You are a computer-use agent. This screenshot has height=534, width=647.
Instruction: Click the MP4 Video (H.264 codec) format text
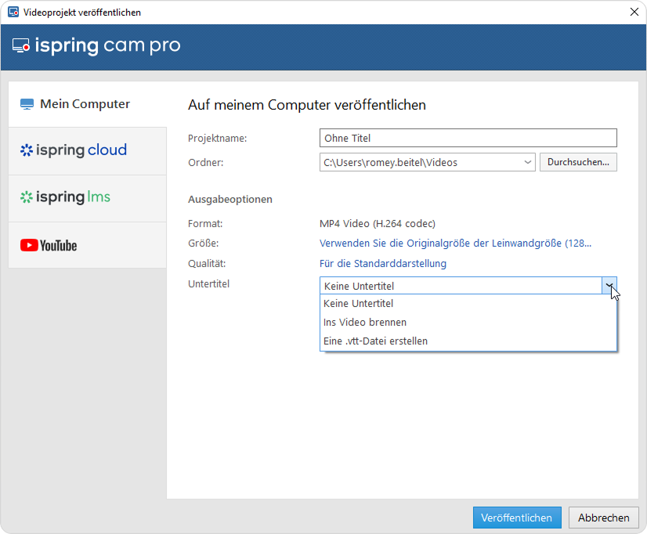(x=377, y=223)
